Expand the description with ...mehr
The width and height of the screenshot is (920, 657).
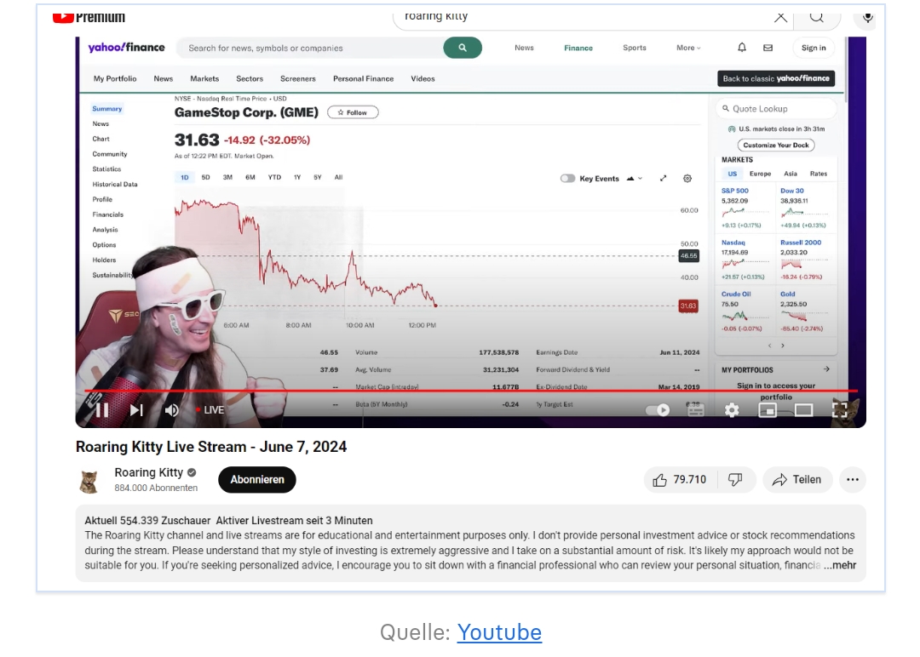[840, 565]
